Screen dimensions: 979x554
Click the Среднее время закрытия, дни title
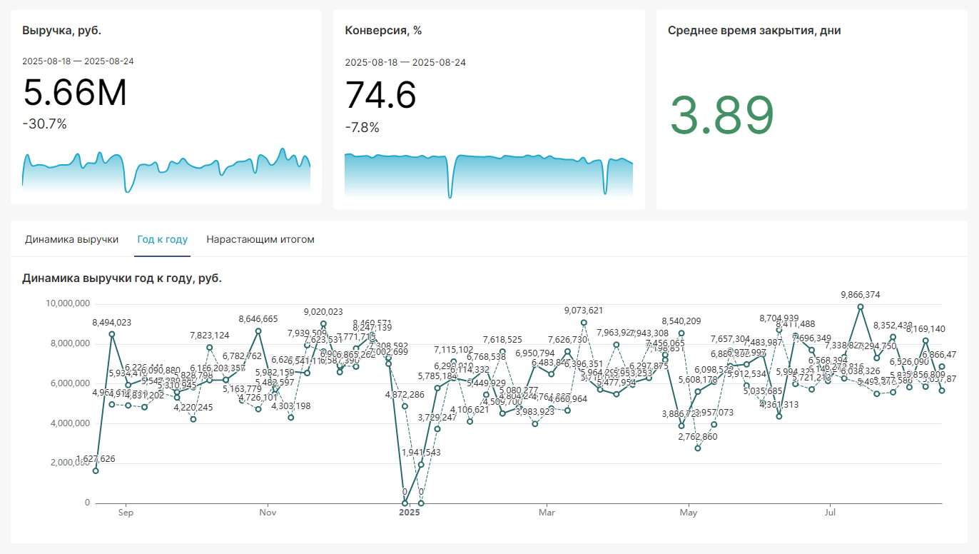tap(754, 31)
